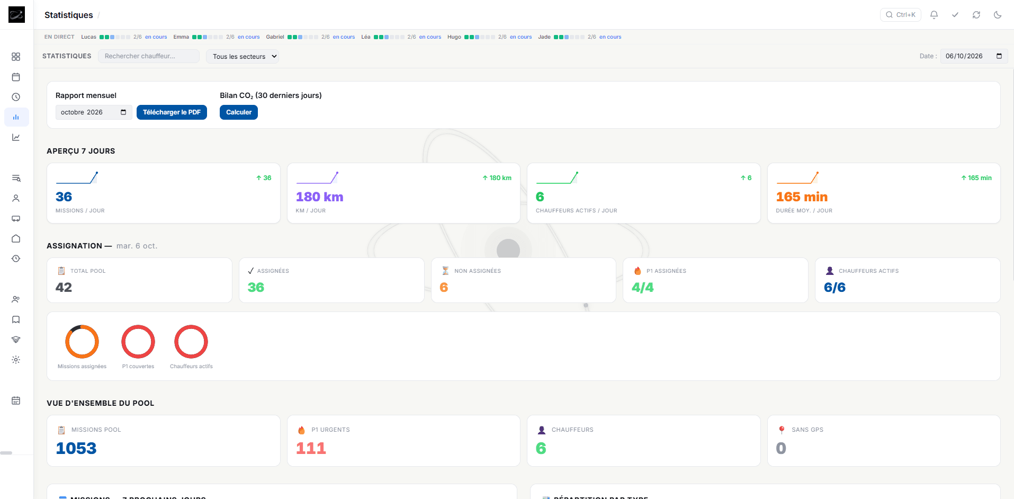The image size is (1014, 499).
Task: Open the octobre 2026 month picker
Action: pyautogui.click(x=94, y=112)
